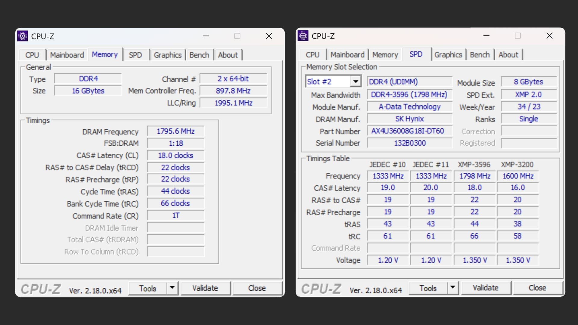
Task: Minimize the right CPU-Z window
Action: 486,36
